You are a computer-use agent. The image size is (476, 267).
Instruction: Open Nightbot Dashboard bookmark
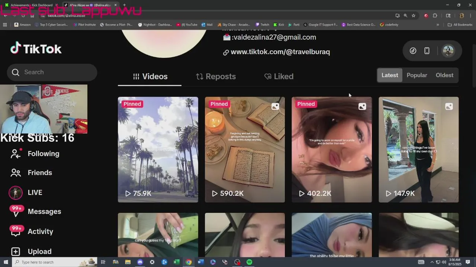[155, 24]
